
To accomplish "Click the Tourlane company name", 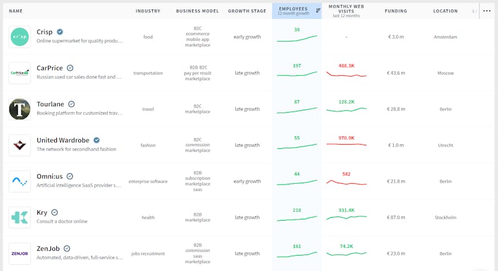I will [50, 104].
